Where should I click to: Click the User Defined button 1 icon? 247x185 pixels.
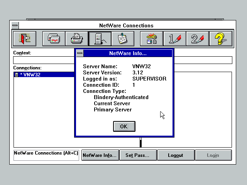[x=175, y=39]
